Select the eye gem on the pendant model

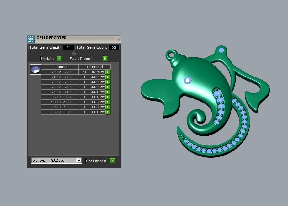coord(188,80)
